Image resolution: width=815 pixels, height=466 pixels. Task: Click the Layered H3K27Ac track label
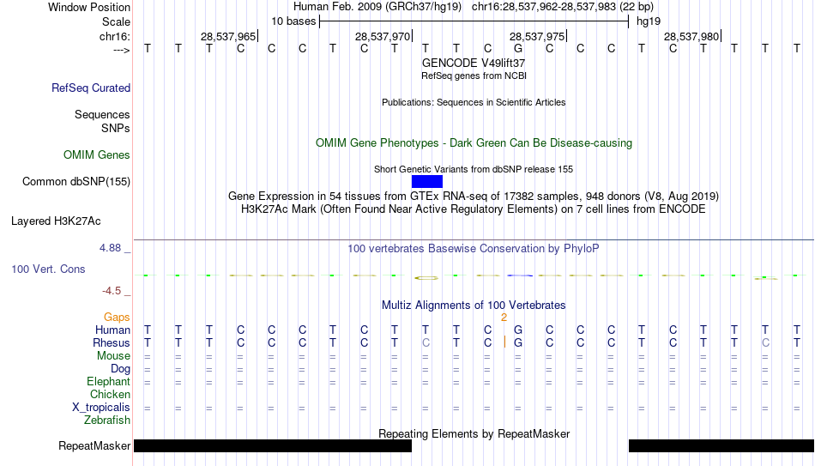pyautogui.click(x=56, y=221)
